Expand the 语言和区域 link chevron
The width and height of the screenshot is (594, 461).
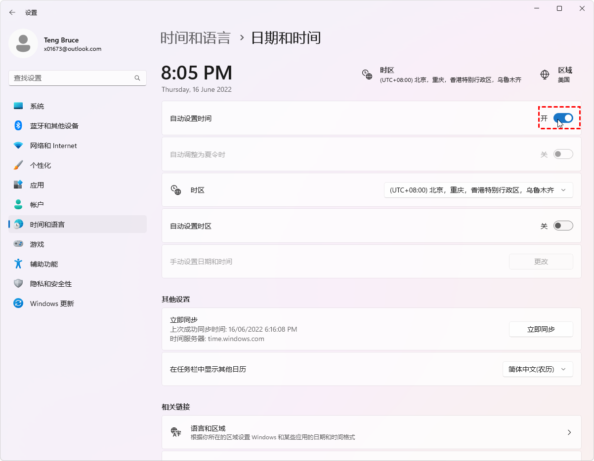[x=569, y=432]
